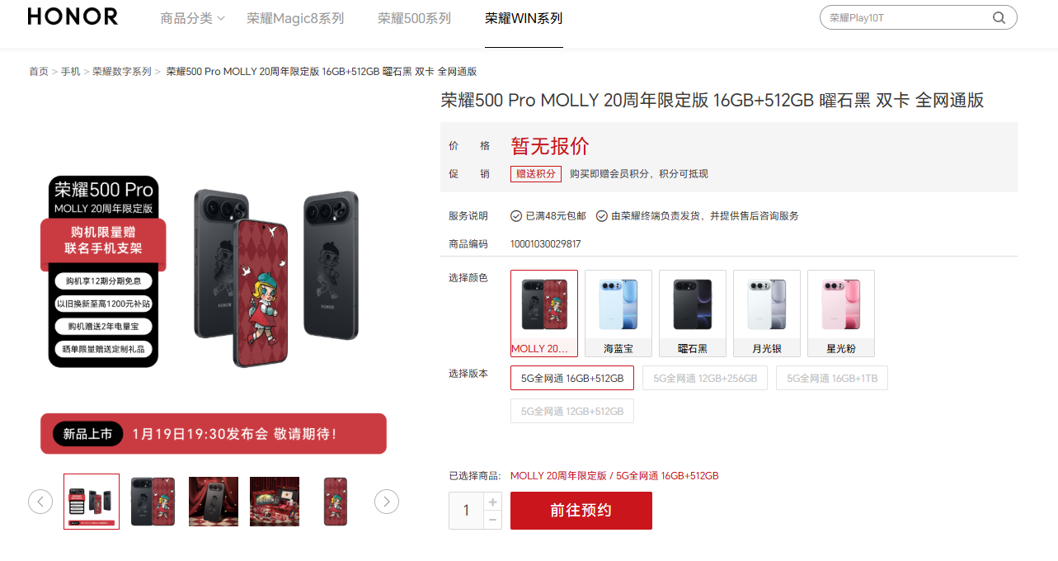This screenshot has height=561, width=1058.
Task: Focus the 荣耀Play10T search field
Action: [907, 17]
